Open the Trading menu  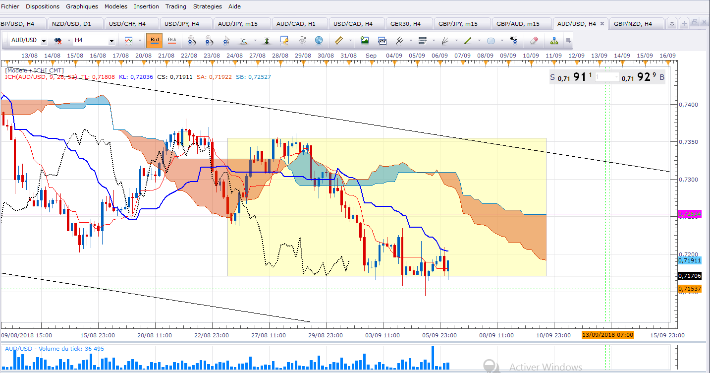pyautogui.click(x=175, y=6)
